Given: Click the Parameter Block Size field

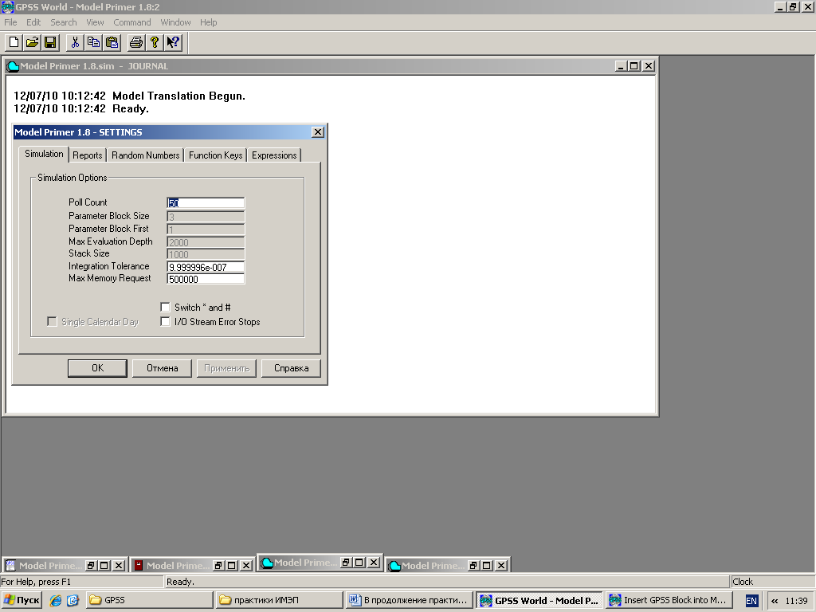Looking at the screenshot, I should [206, 217].
